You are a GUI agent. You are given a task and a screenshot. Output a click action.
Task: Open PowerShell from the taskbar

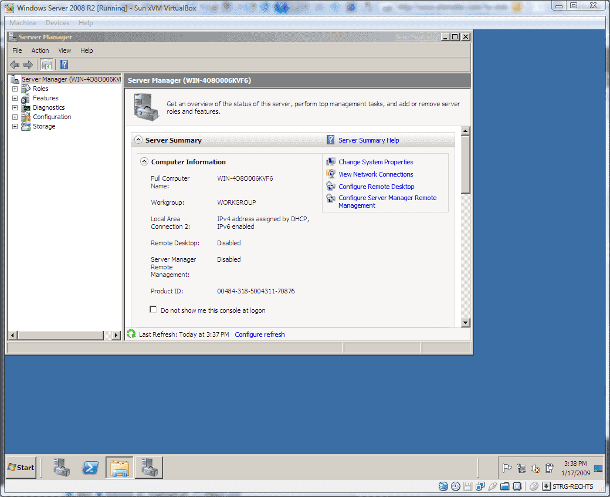pyautogui.click(x=90, y=468)
